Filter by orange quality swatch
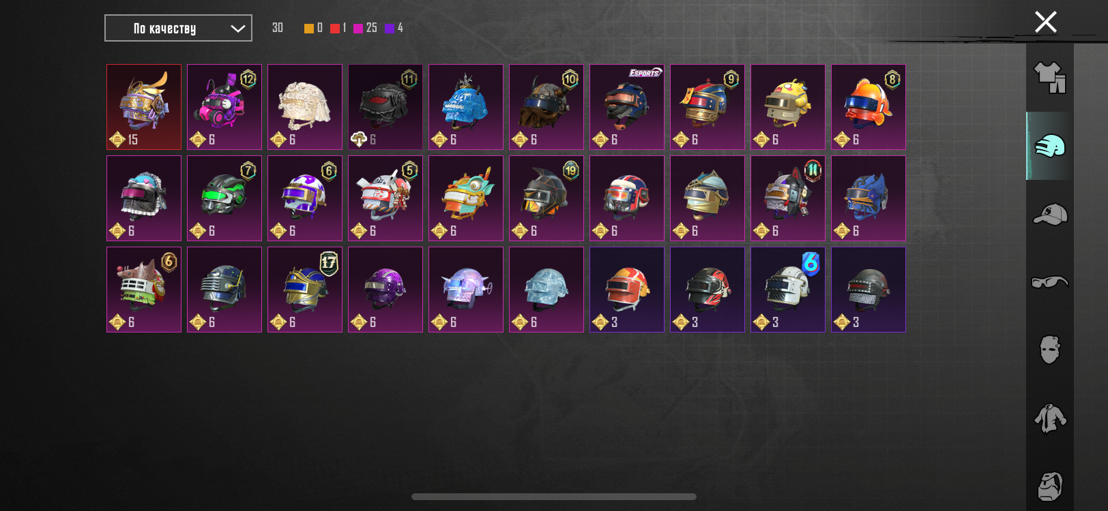 (309, 28)
